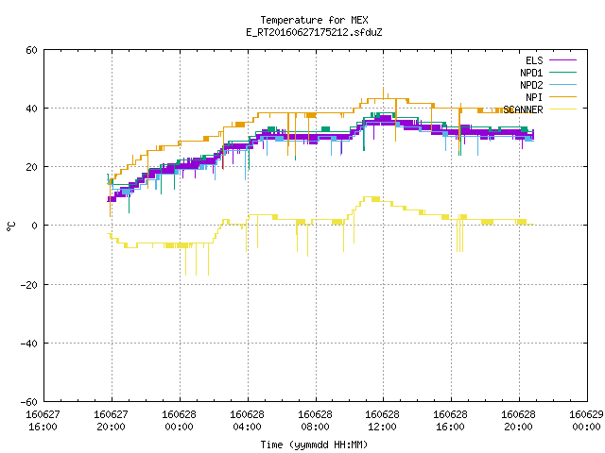Click the NPD2 legend label
Viewport: 605px width, 453px height.
click(x=531, y=85)
